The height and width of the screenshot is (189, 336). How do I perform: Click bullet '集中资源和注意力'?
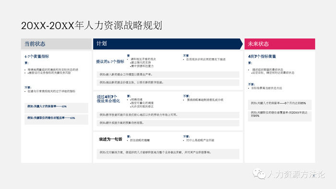point(143,66)
